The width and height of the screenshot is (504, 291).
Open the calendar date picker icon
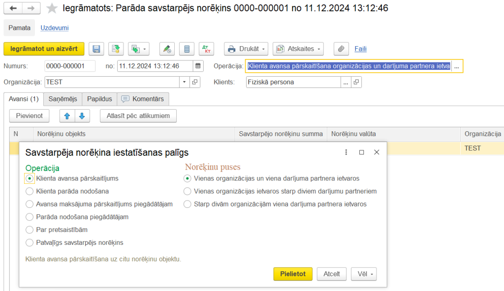[x=198, y=66]
